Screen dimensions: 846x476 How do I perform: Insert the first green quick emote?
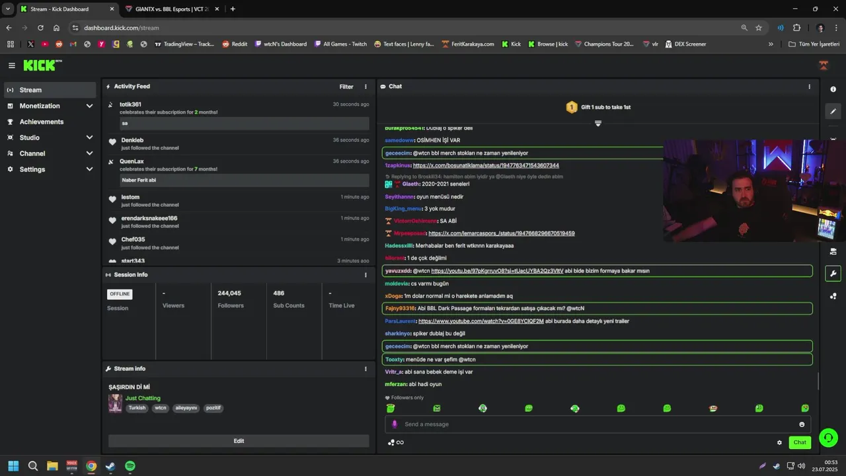[x=391, y=409]
